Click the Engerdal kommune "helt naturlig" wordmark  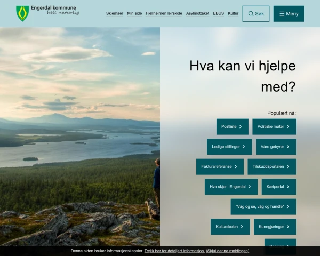pyautogui.click(x=55, y=10)
